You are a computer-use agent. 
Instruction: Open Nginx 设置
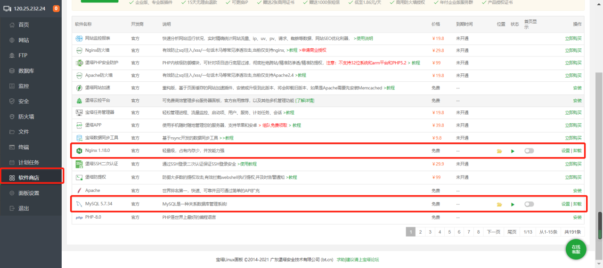(565, 151)
